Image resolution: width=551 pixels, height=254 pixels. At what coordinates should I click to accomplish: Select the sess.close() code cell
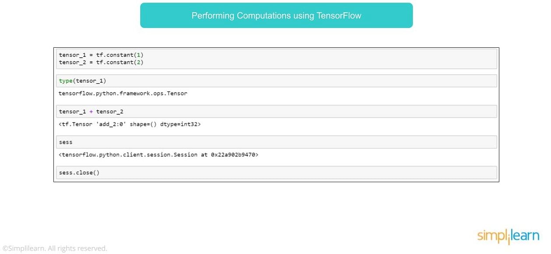tap(278, 173)
